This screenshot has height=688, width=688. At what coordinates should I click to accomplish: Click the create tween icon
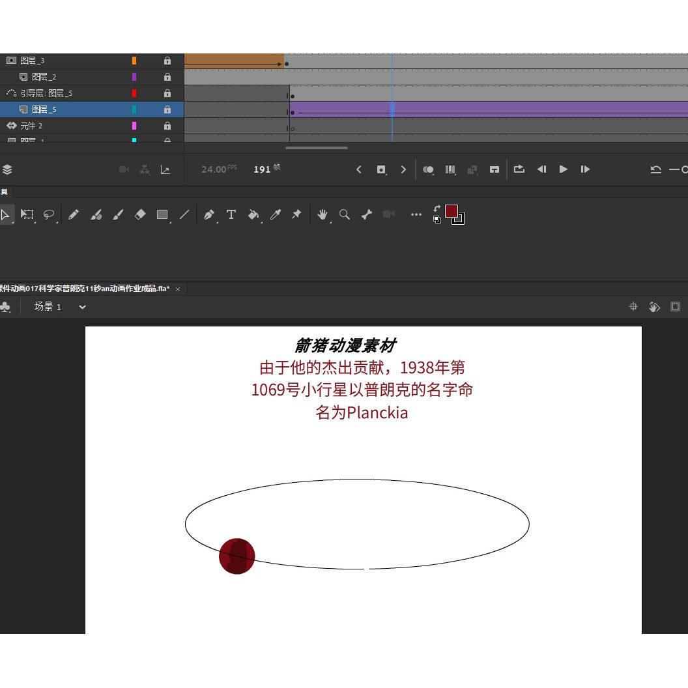click(x=472, y=169)
